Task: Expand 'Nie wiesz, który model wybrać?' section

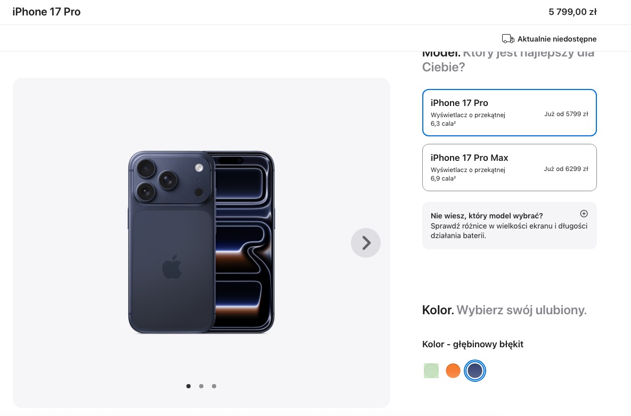Action: click(x=509, y=225)
